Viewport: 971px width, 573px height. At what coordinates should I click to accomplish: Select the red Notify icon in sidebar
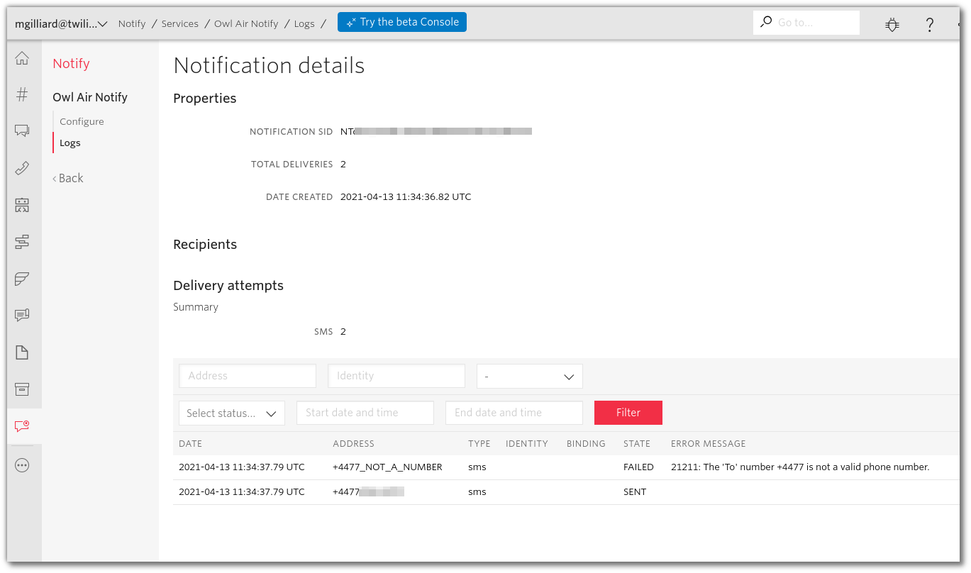[x=22, y=425]
